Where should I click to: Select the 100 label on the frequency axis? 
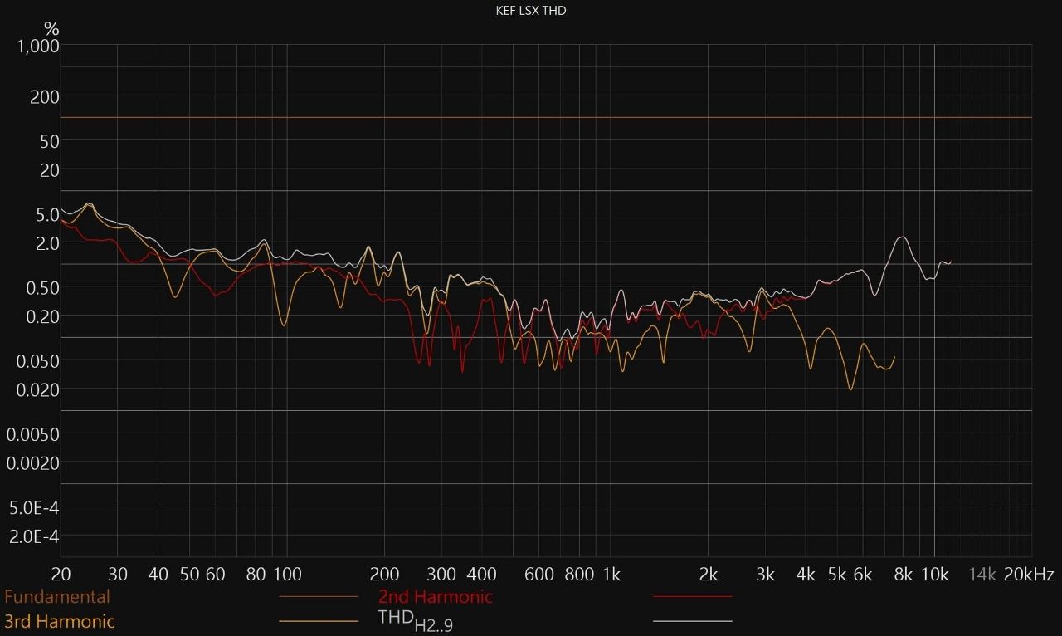point(287,575)
